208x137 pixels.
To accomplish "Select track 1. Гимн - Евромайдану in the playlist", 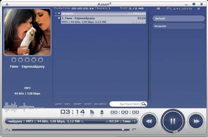I will pos(103,20).
